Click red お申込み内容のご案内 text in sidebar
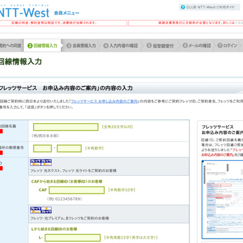The height and width of the screenshot is (243, 243). coord(217,155)
